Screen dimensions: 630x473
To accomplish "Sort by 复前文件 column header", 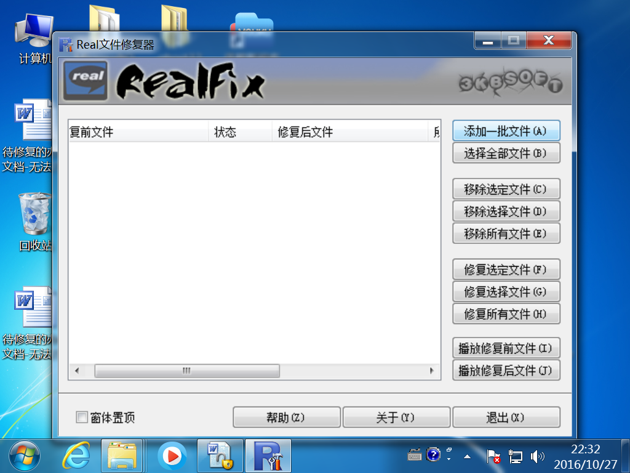I will pyautogui.click(x=138, y=132).
